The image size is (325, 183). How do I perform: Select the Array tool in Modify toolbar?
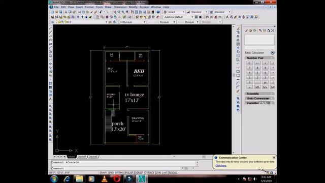click(238, 44)
